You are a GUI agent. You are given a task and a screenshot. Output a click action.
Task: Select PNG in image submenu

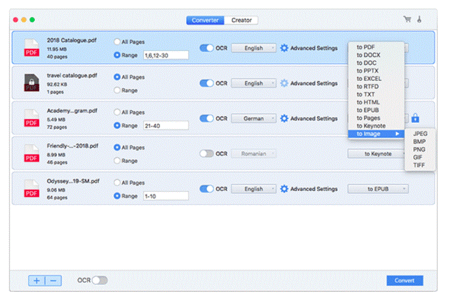click(420, 149)
